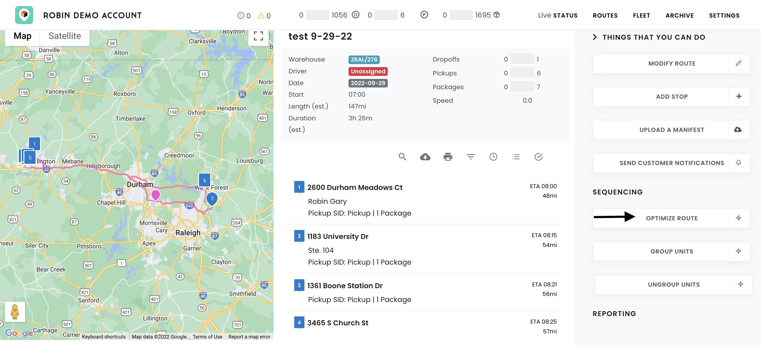The height and width of the screenshot is (348, 761).
Task: Go to Settings in top navigation
Action: click(724, 15)
